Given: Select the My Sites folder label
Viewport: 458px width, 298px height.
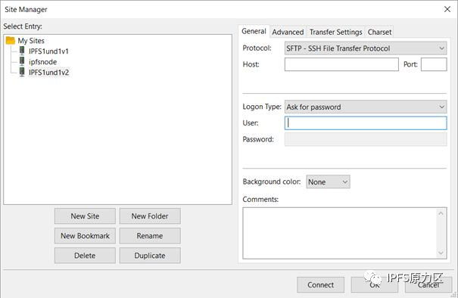Looking at the screenshot, I should (31, 41).
